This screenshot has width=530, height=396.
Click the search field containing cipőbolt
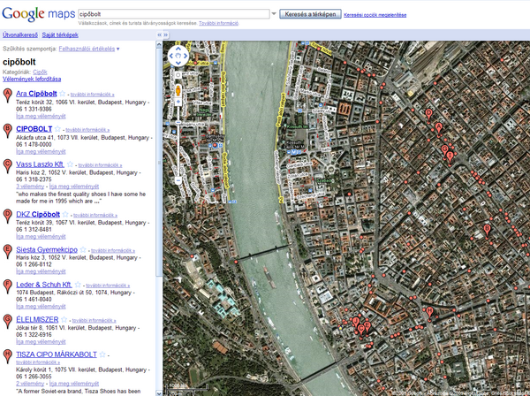[x=174, y=14]
